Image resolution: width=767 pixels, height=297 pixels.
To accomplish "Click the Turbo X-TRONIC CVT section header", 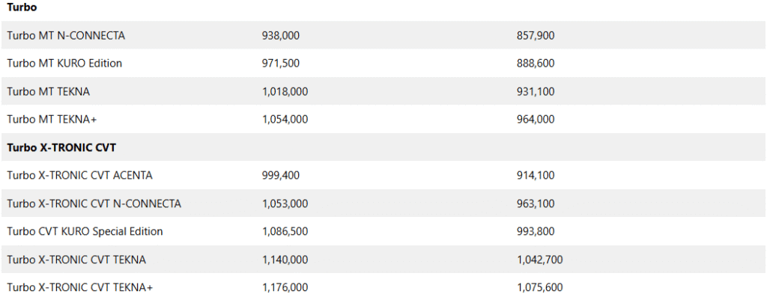I will pyautogui.click(x=61, y=147).
